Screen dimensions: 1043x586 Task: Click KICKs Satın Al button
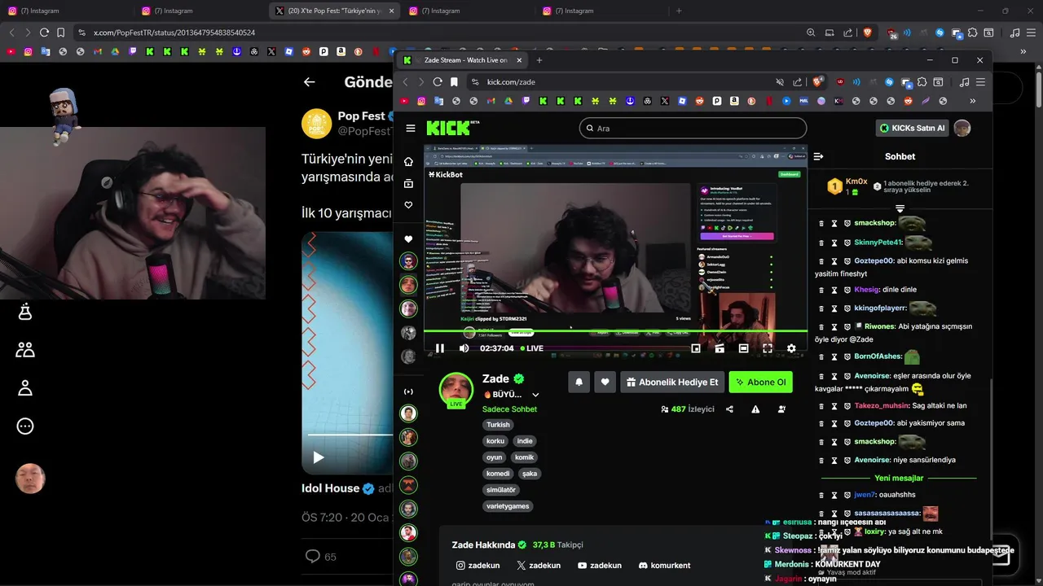(912, 128)
